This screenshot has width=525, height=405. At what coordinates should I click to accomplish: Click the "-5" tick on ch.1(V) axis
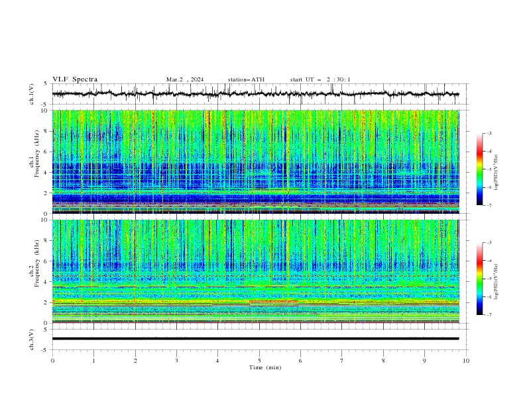pyautogui.click(x=44, y=105)
